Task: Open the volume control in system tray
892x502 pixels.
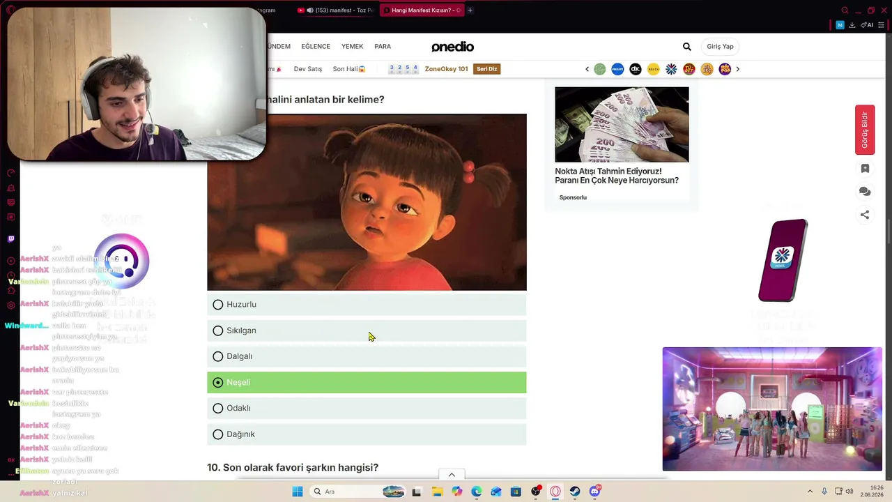Action: pos(849,492)
